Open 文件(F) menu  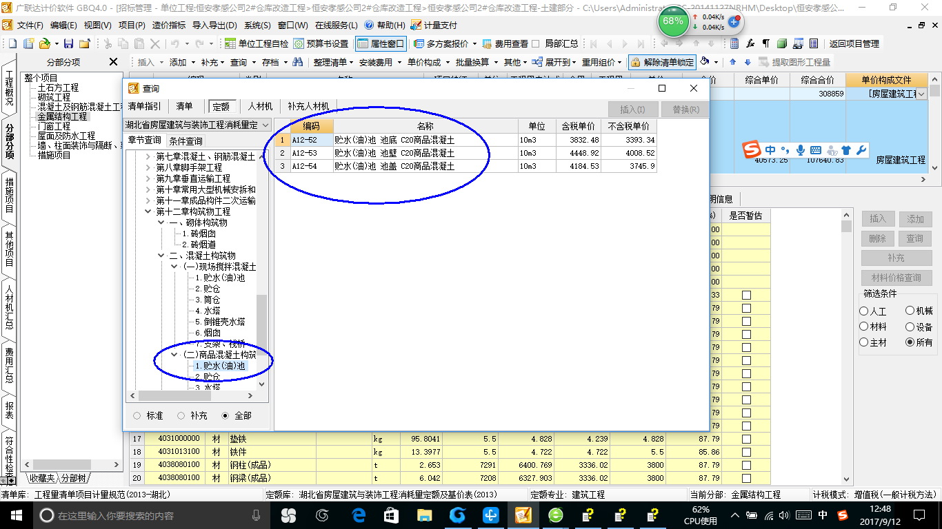[30, 25]
